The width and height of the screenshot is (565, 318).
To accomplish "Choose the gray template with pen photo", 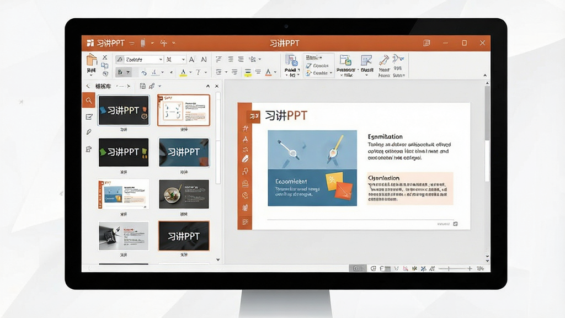I will tap(124, 236).
